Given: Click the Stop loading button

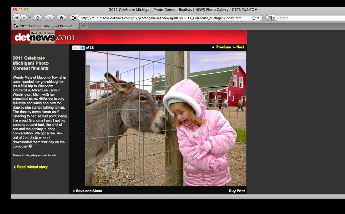Looking at the screenshot, I should click(49, 18).
